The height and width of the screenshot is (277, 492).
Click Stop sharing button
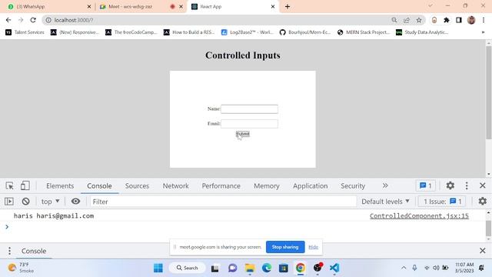click(285, 247)
